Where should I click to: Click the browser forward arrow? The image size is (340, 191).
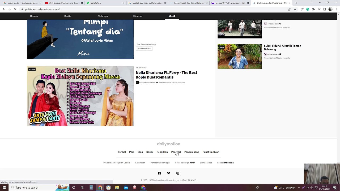9,9
